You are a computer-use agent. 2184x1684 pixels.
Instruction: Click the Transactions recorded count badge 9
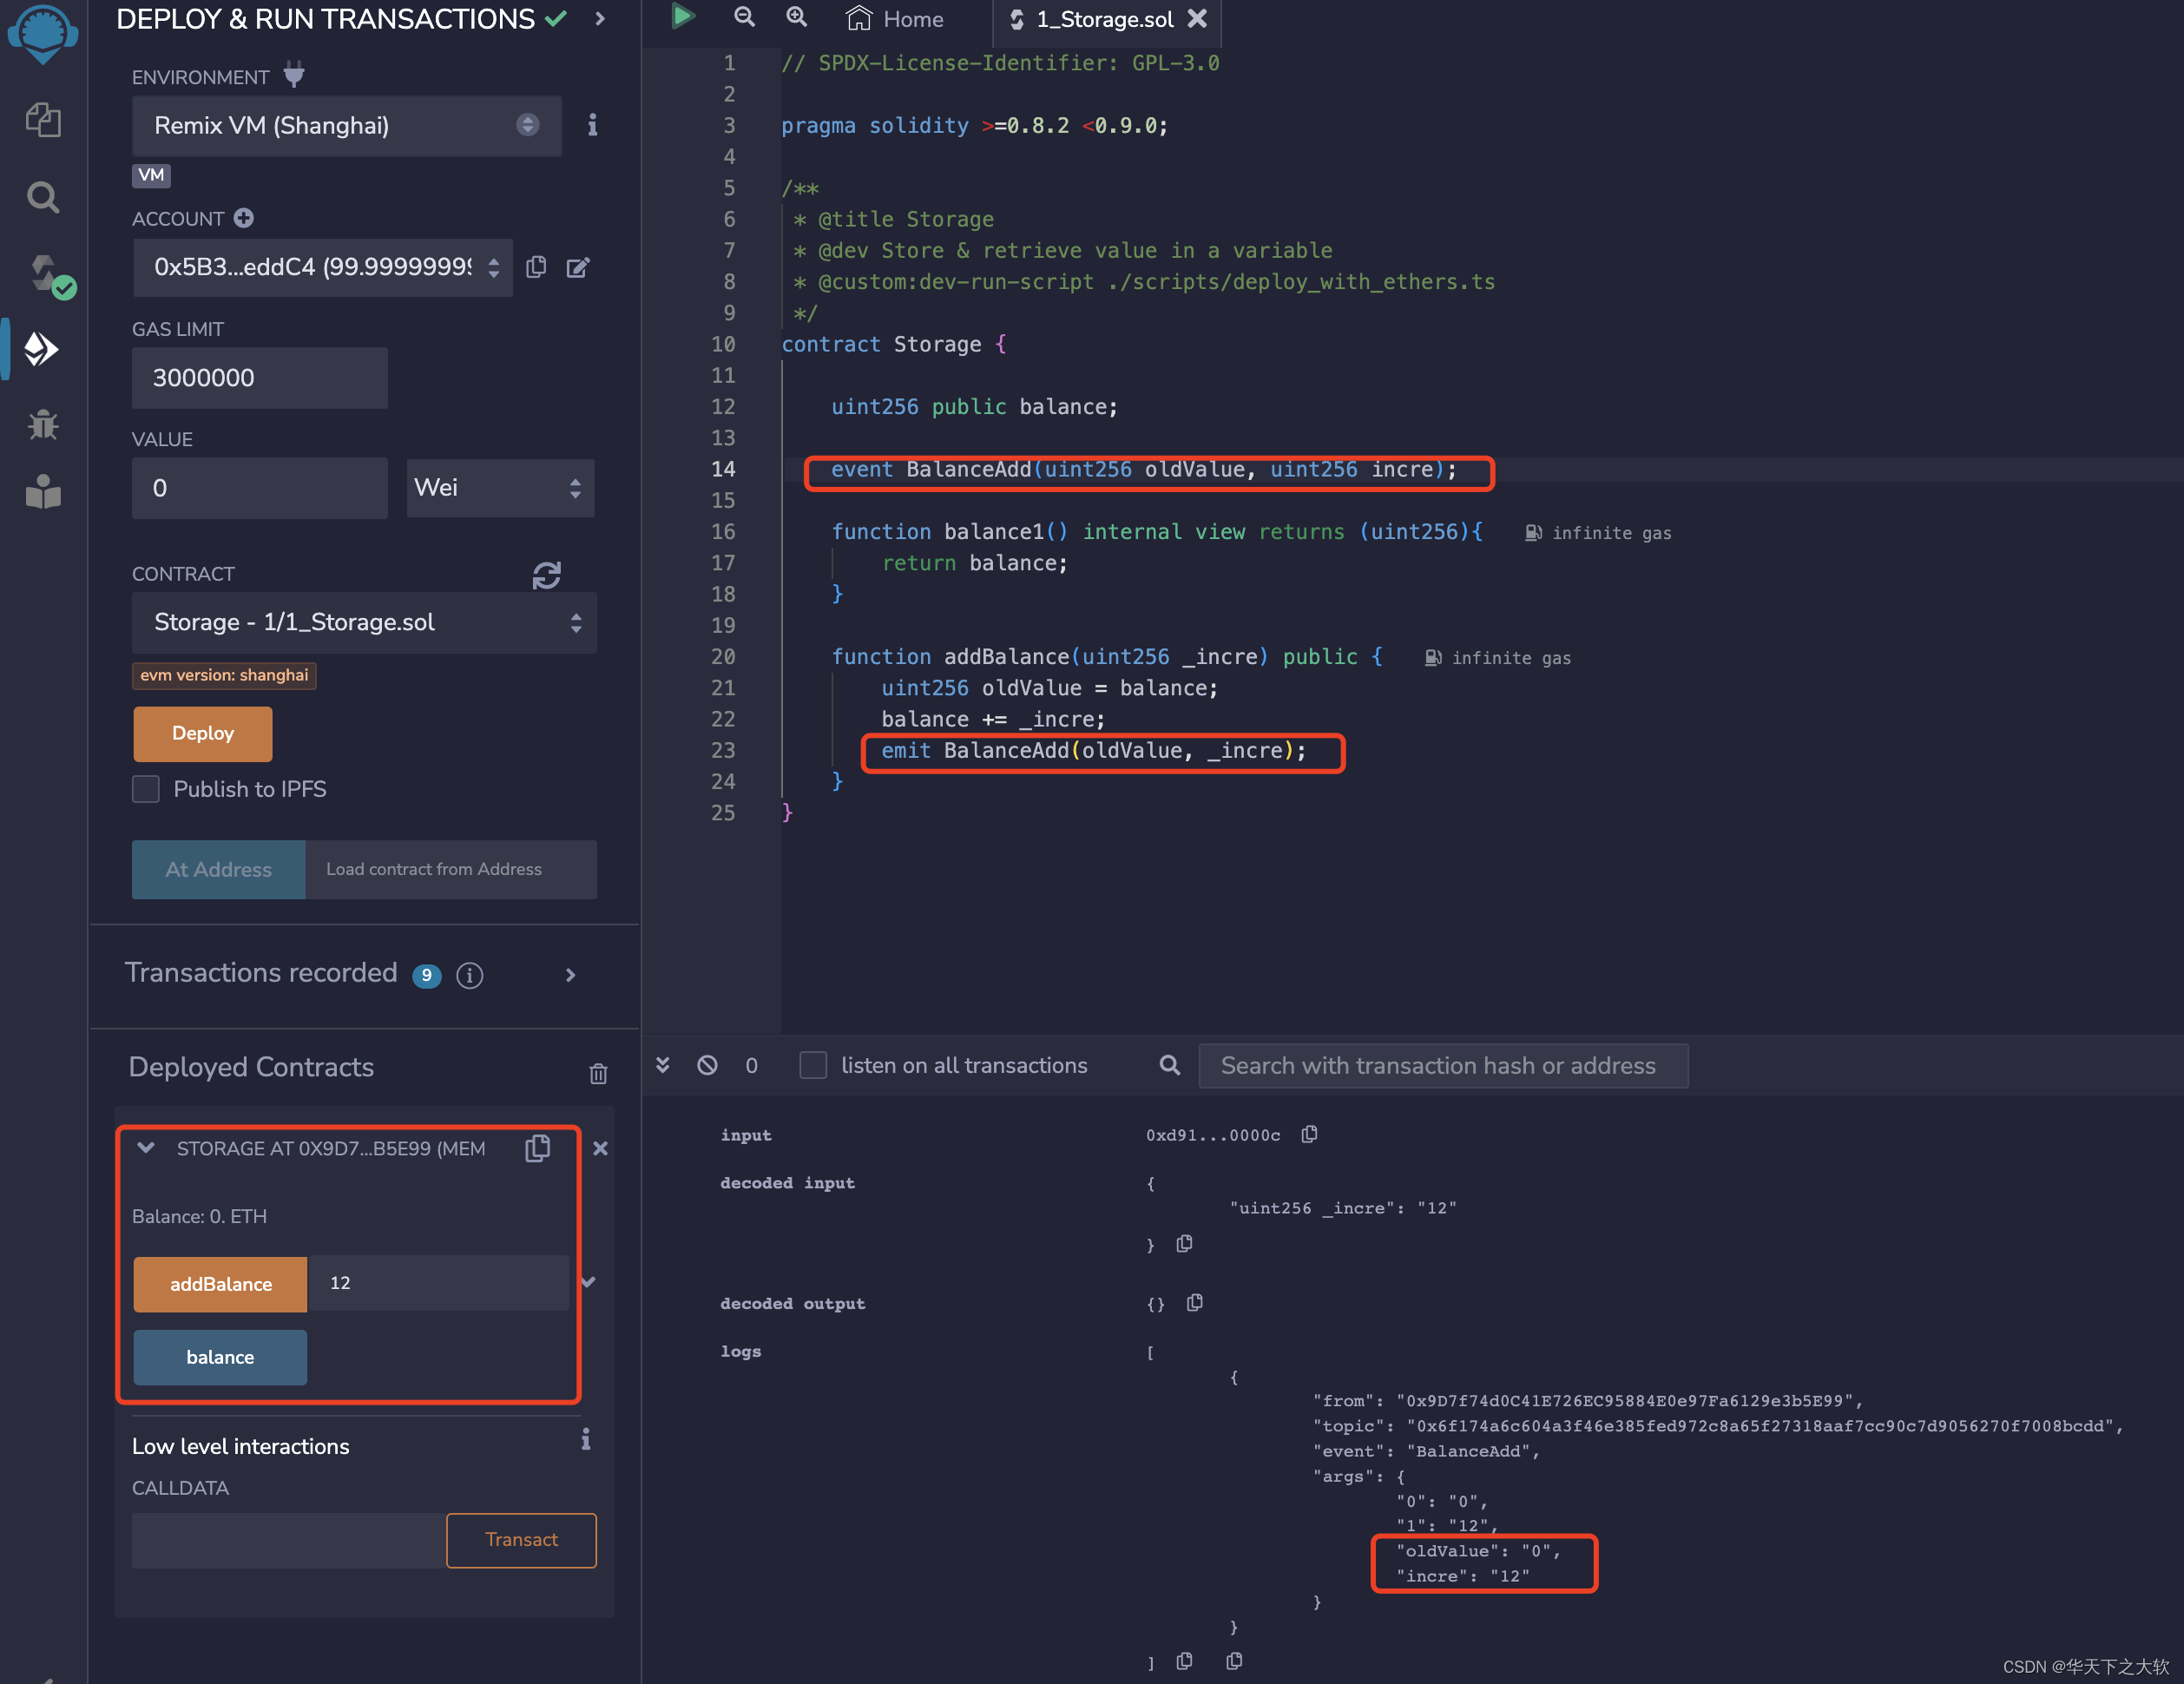tap(427, 975)
